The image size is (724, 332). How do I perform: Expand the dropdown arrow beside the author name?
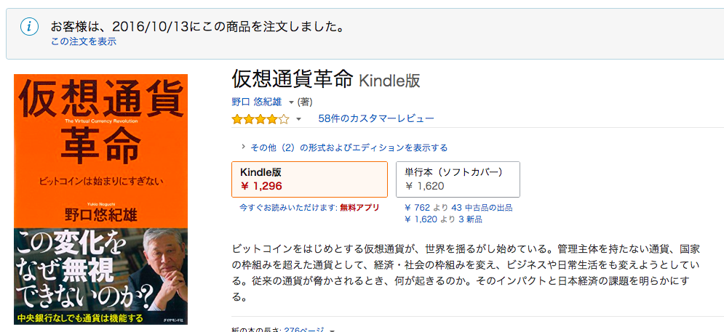(291, 102)
